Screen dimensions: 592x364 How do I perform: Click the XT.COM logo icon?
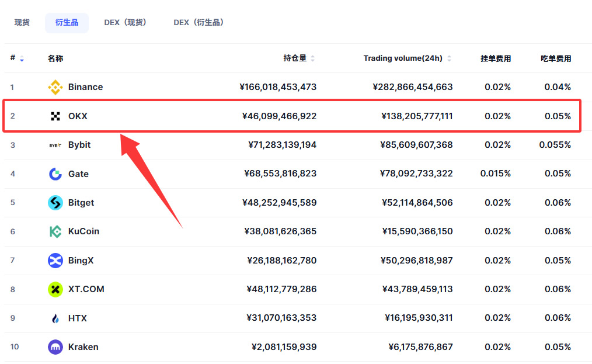(x=55, y=289)
